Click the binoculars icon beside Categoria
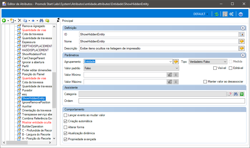This screenshot has width=250, height=148. click(236, 94)
